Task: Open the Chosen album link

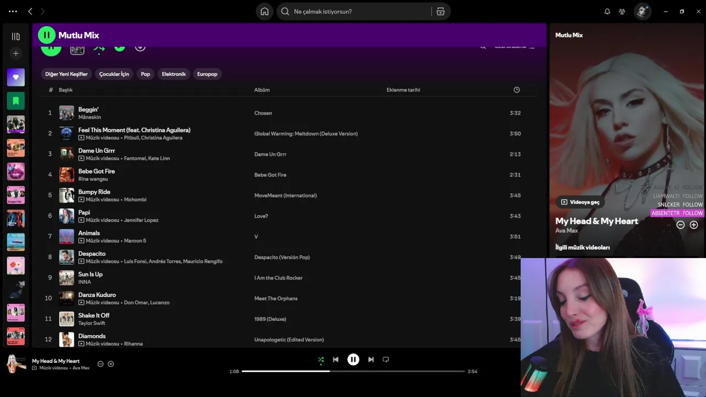Action: tap(263, 113)
